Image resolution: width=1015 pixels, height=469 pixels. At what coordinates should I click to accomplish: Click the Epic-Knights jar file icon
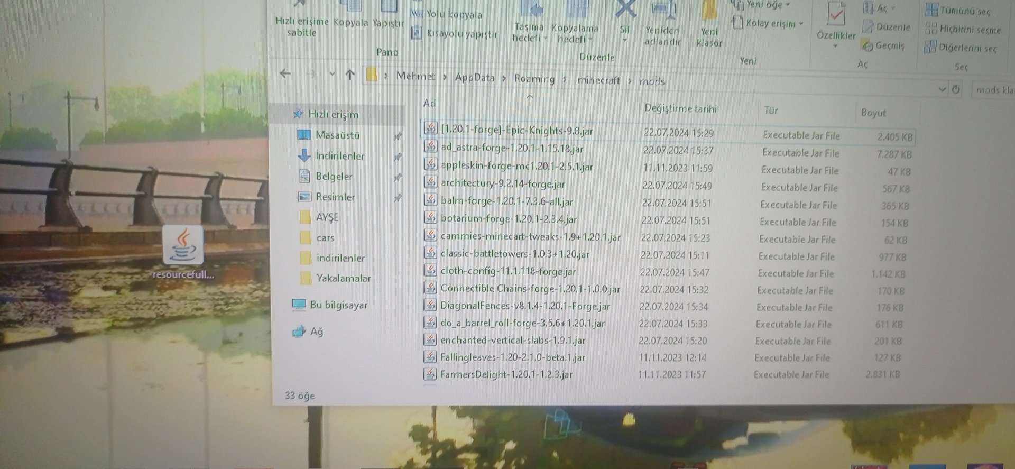[431, 128]
